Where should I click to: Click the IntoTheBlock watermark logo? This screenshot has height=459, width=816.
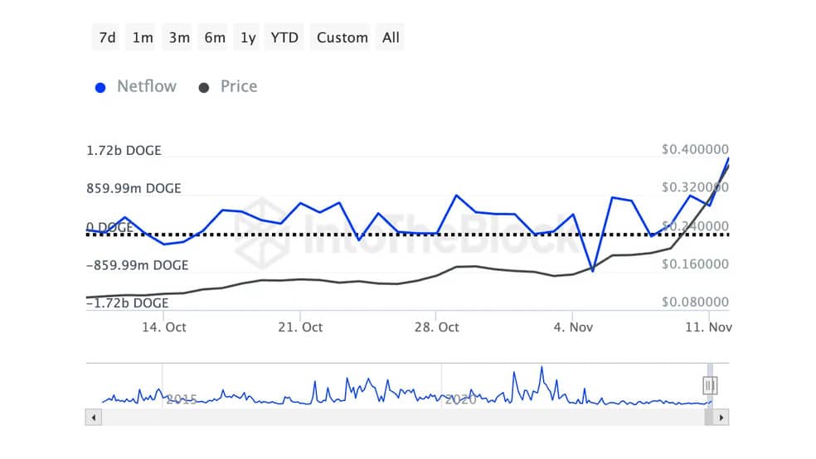coord(262,232)
